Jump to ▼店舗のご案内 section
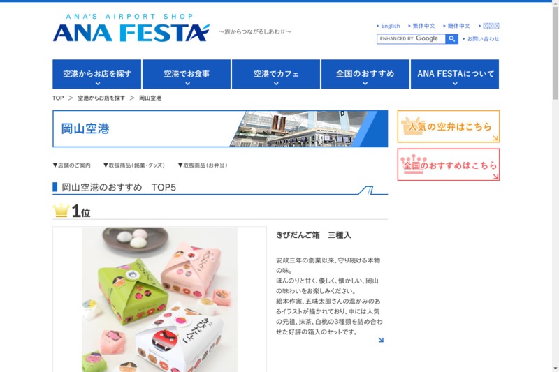The image size is (559, 372). coord(72,165)
